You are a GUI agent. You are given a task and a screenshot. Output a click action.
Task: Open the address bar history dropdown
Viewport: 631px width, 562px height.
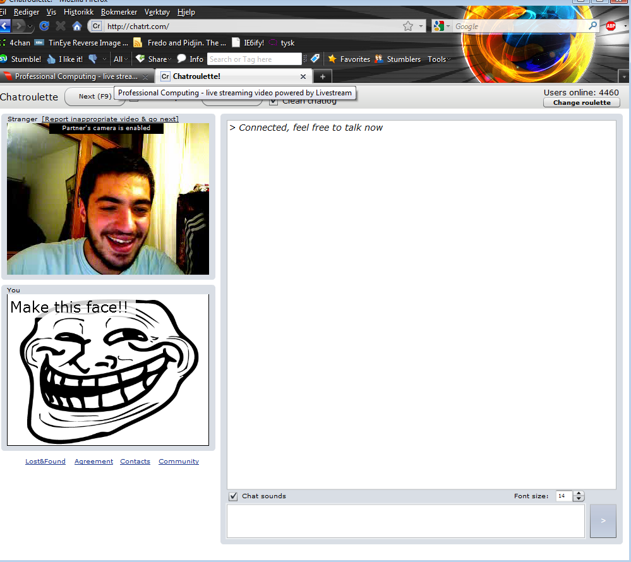421,27
